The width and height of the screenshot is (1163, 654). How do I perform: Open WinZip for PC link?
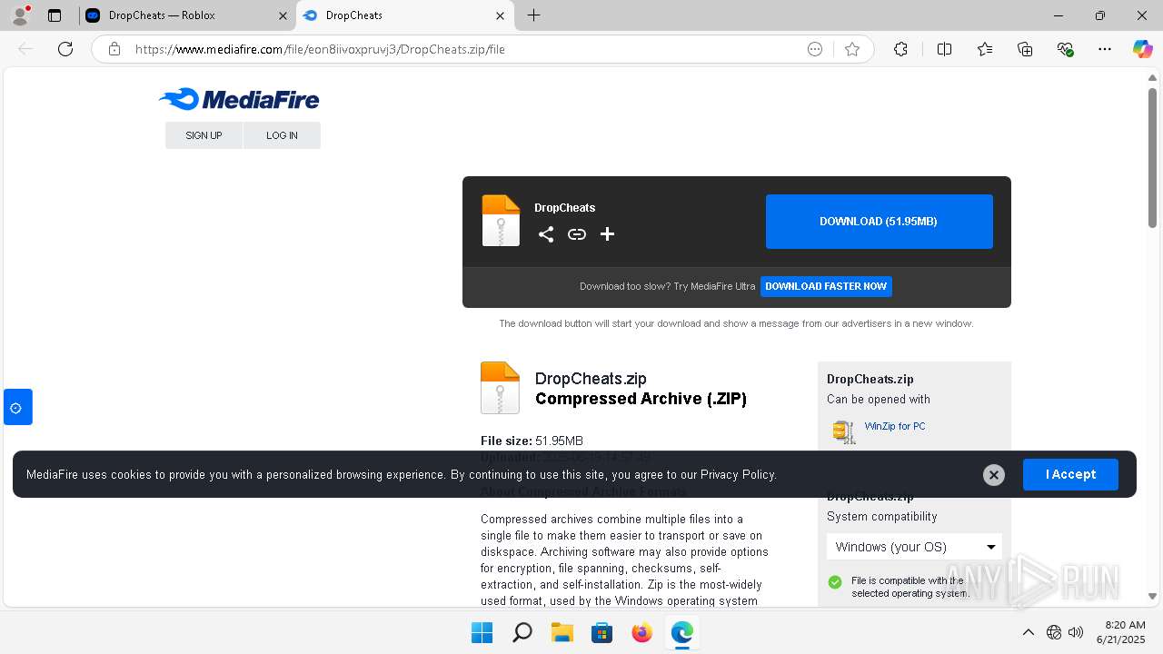tap(895, 426)
